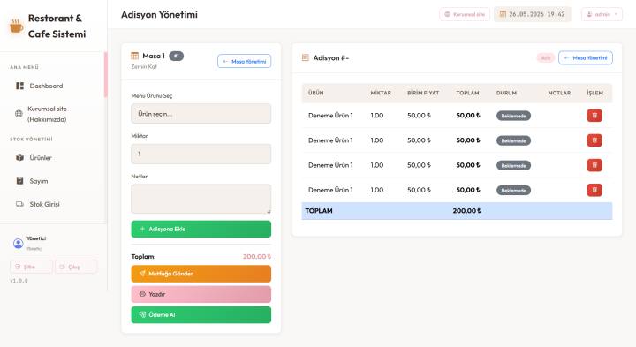Click the Yazdır print button
636x347 pixels.
click(201, 294)
